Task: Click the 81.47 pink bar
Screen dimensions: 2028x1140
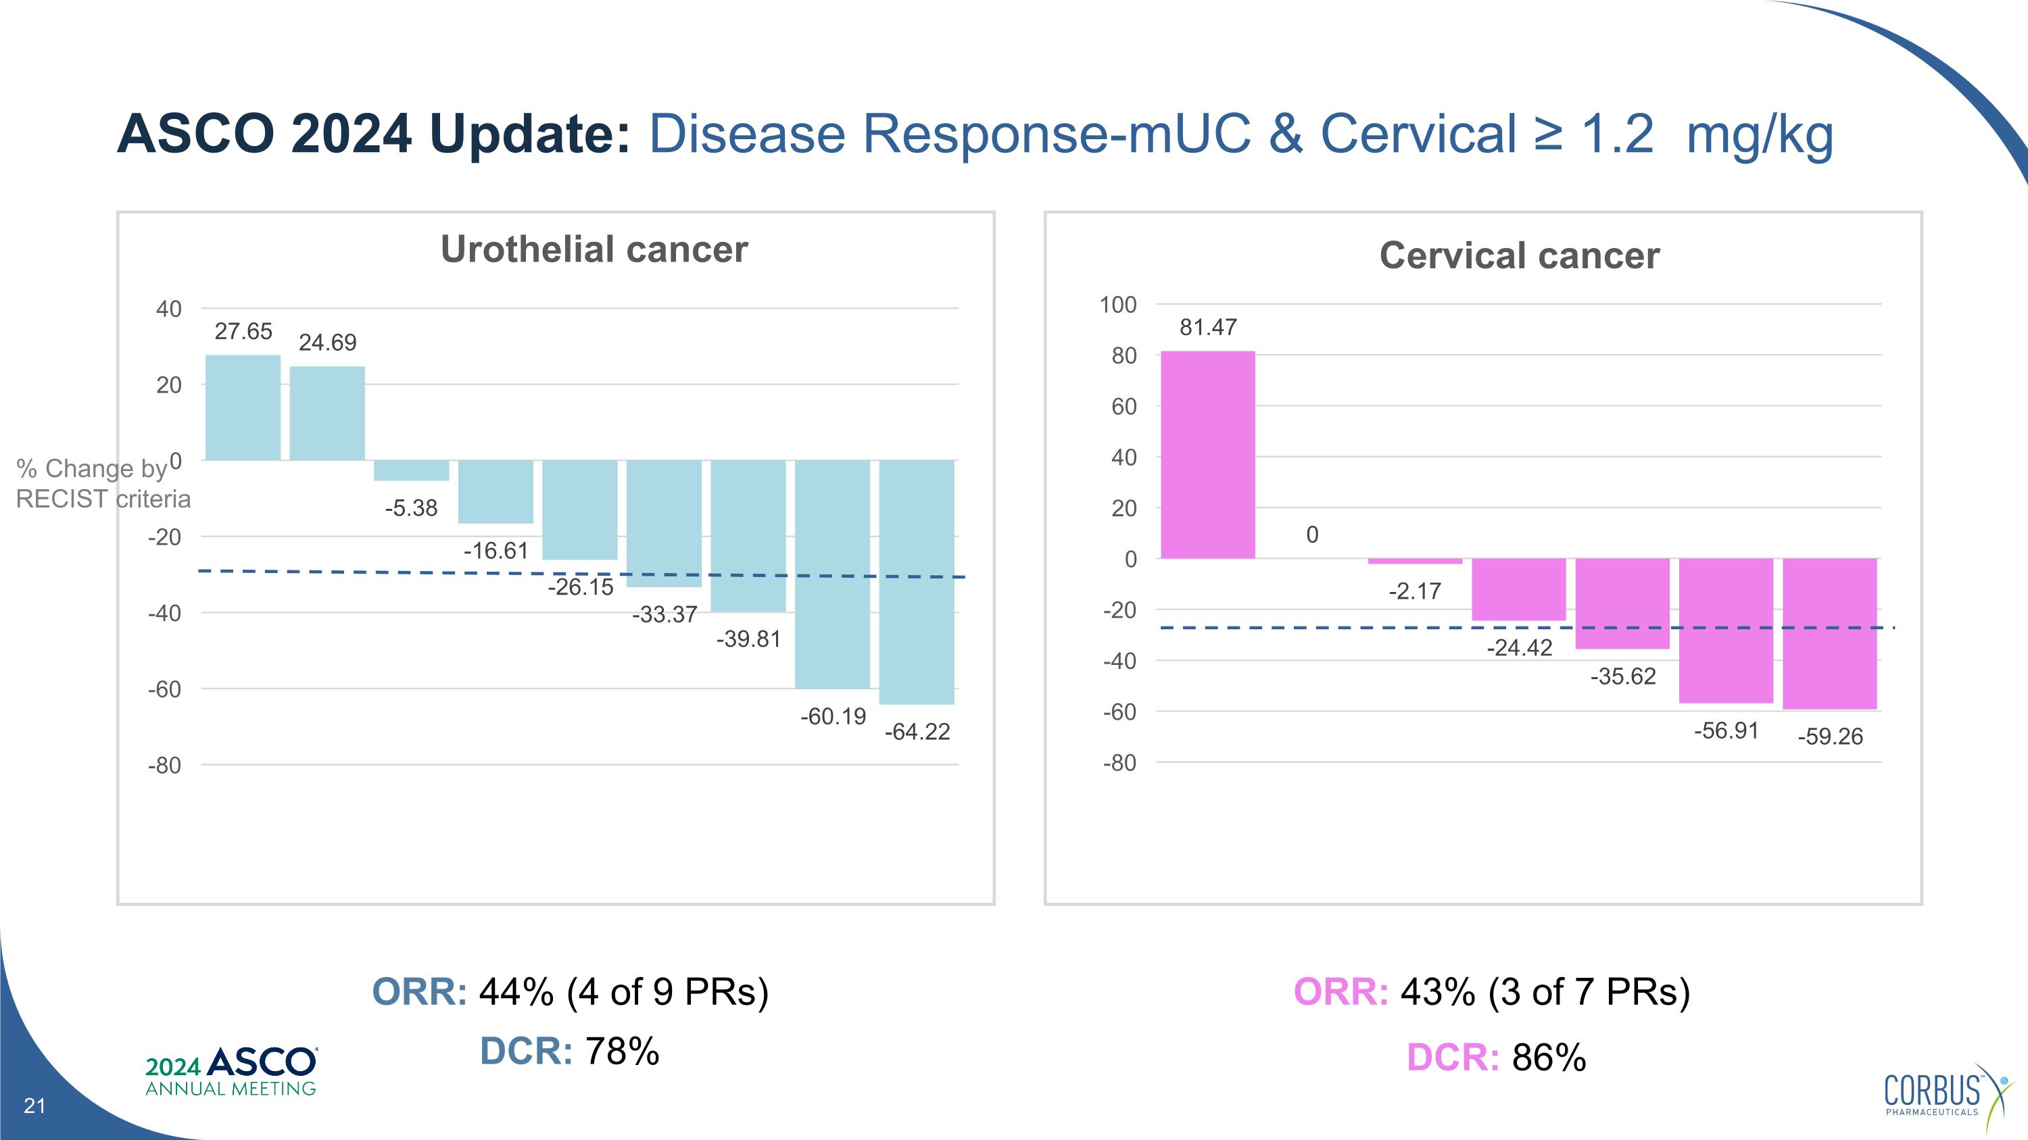Action: 1207,455
